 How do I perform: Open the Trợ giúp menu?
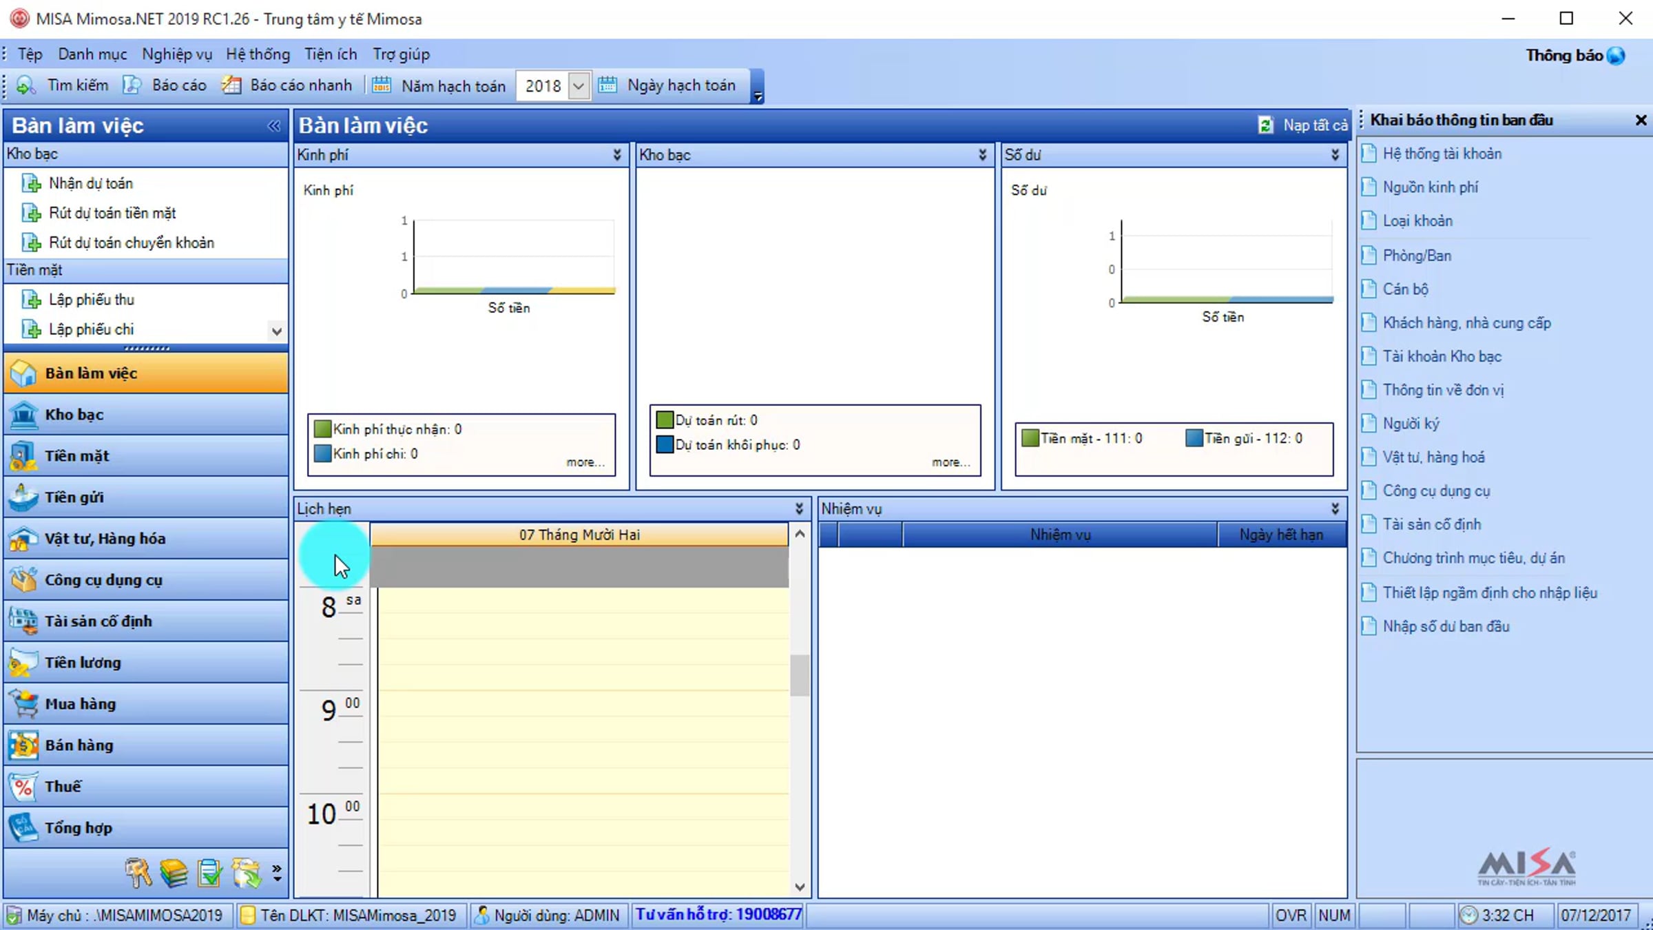(402, 54)
